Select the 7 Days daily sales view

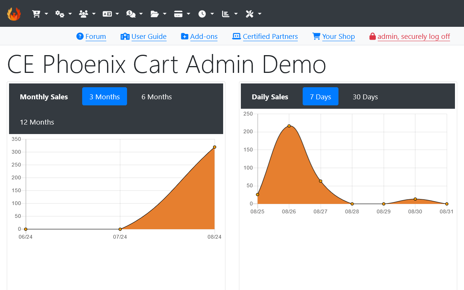320,97
